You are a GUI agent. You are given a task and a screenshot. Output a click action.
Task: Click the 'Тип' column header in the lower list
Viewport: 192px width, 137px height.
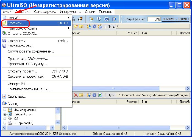tap(144, 102)
